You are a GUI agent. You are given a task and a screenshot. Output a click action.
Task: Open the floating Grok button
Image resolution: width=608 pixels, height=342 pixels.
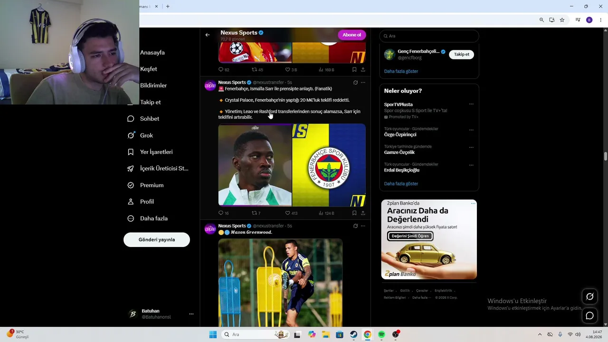[x=590, y=296]
